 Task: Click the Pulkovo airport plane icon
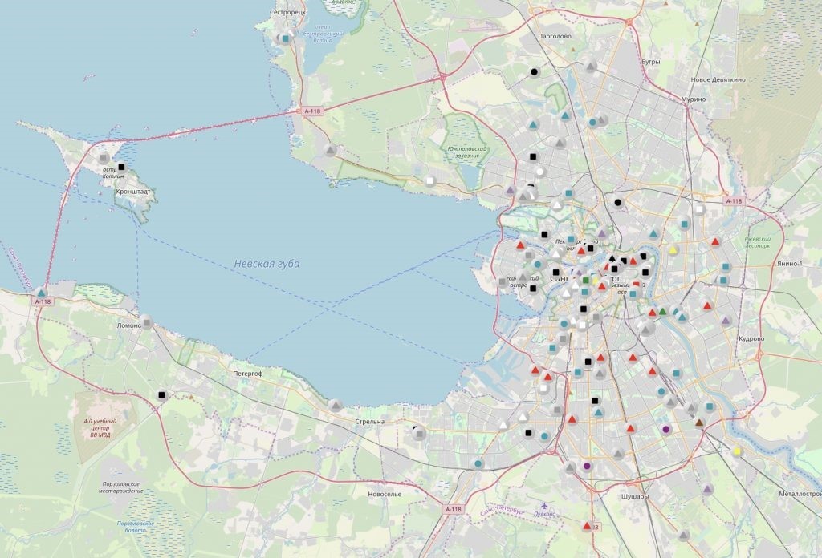pyautogui.click(x=547, y=506)
